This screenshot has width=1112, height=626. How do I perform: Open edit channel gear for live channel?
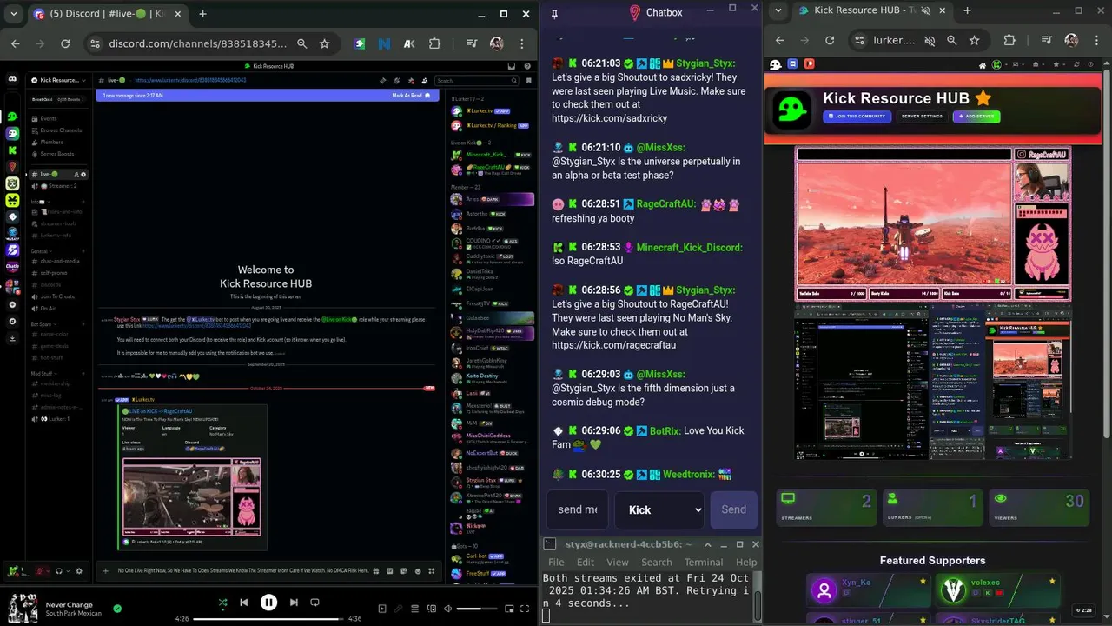[83, 174]
